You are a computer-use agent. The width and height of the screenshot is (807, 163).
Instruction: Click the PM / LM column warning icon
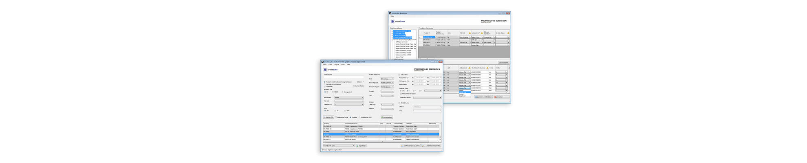(x=470, y=33)
